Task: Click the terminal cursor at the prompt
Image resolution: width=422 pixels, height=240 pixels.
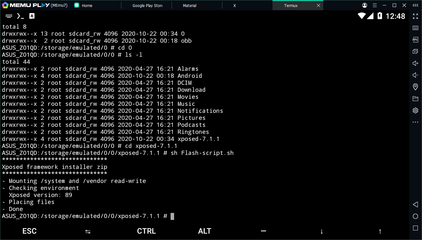Action: click(173, 216)
